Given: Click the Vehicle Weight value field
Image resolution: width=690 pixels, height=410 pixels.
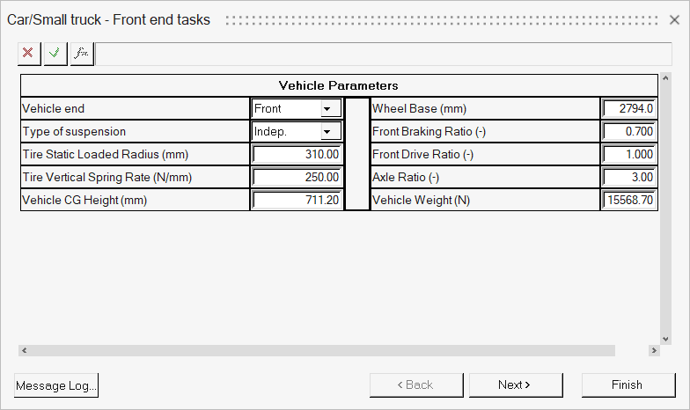Looking at the screenshot, I should [x=628, y=201].
